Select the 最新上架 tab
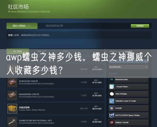The height and width of the screenshot is (127, 157). [x=42, y=51]
